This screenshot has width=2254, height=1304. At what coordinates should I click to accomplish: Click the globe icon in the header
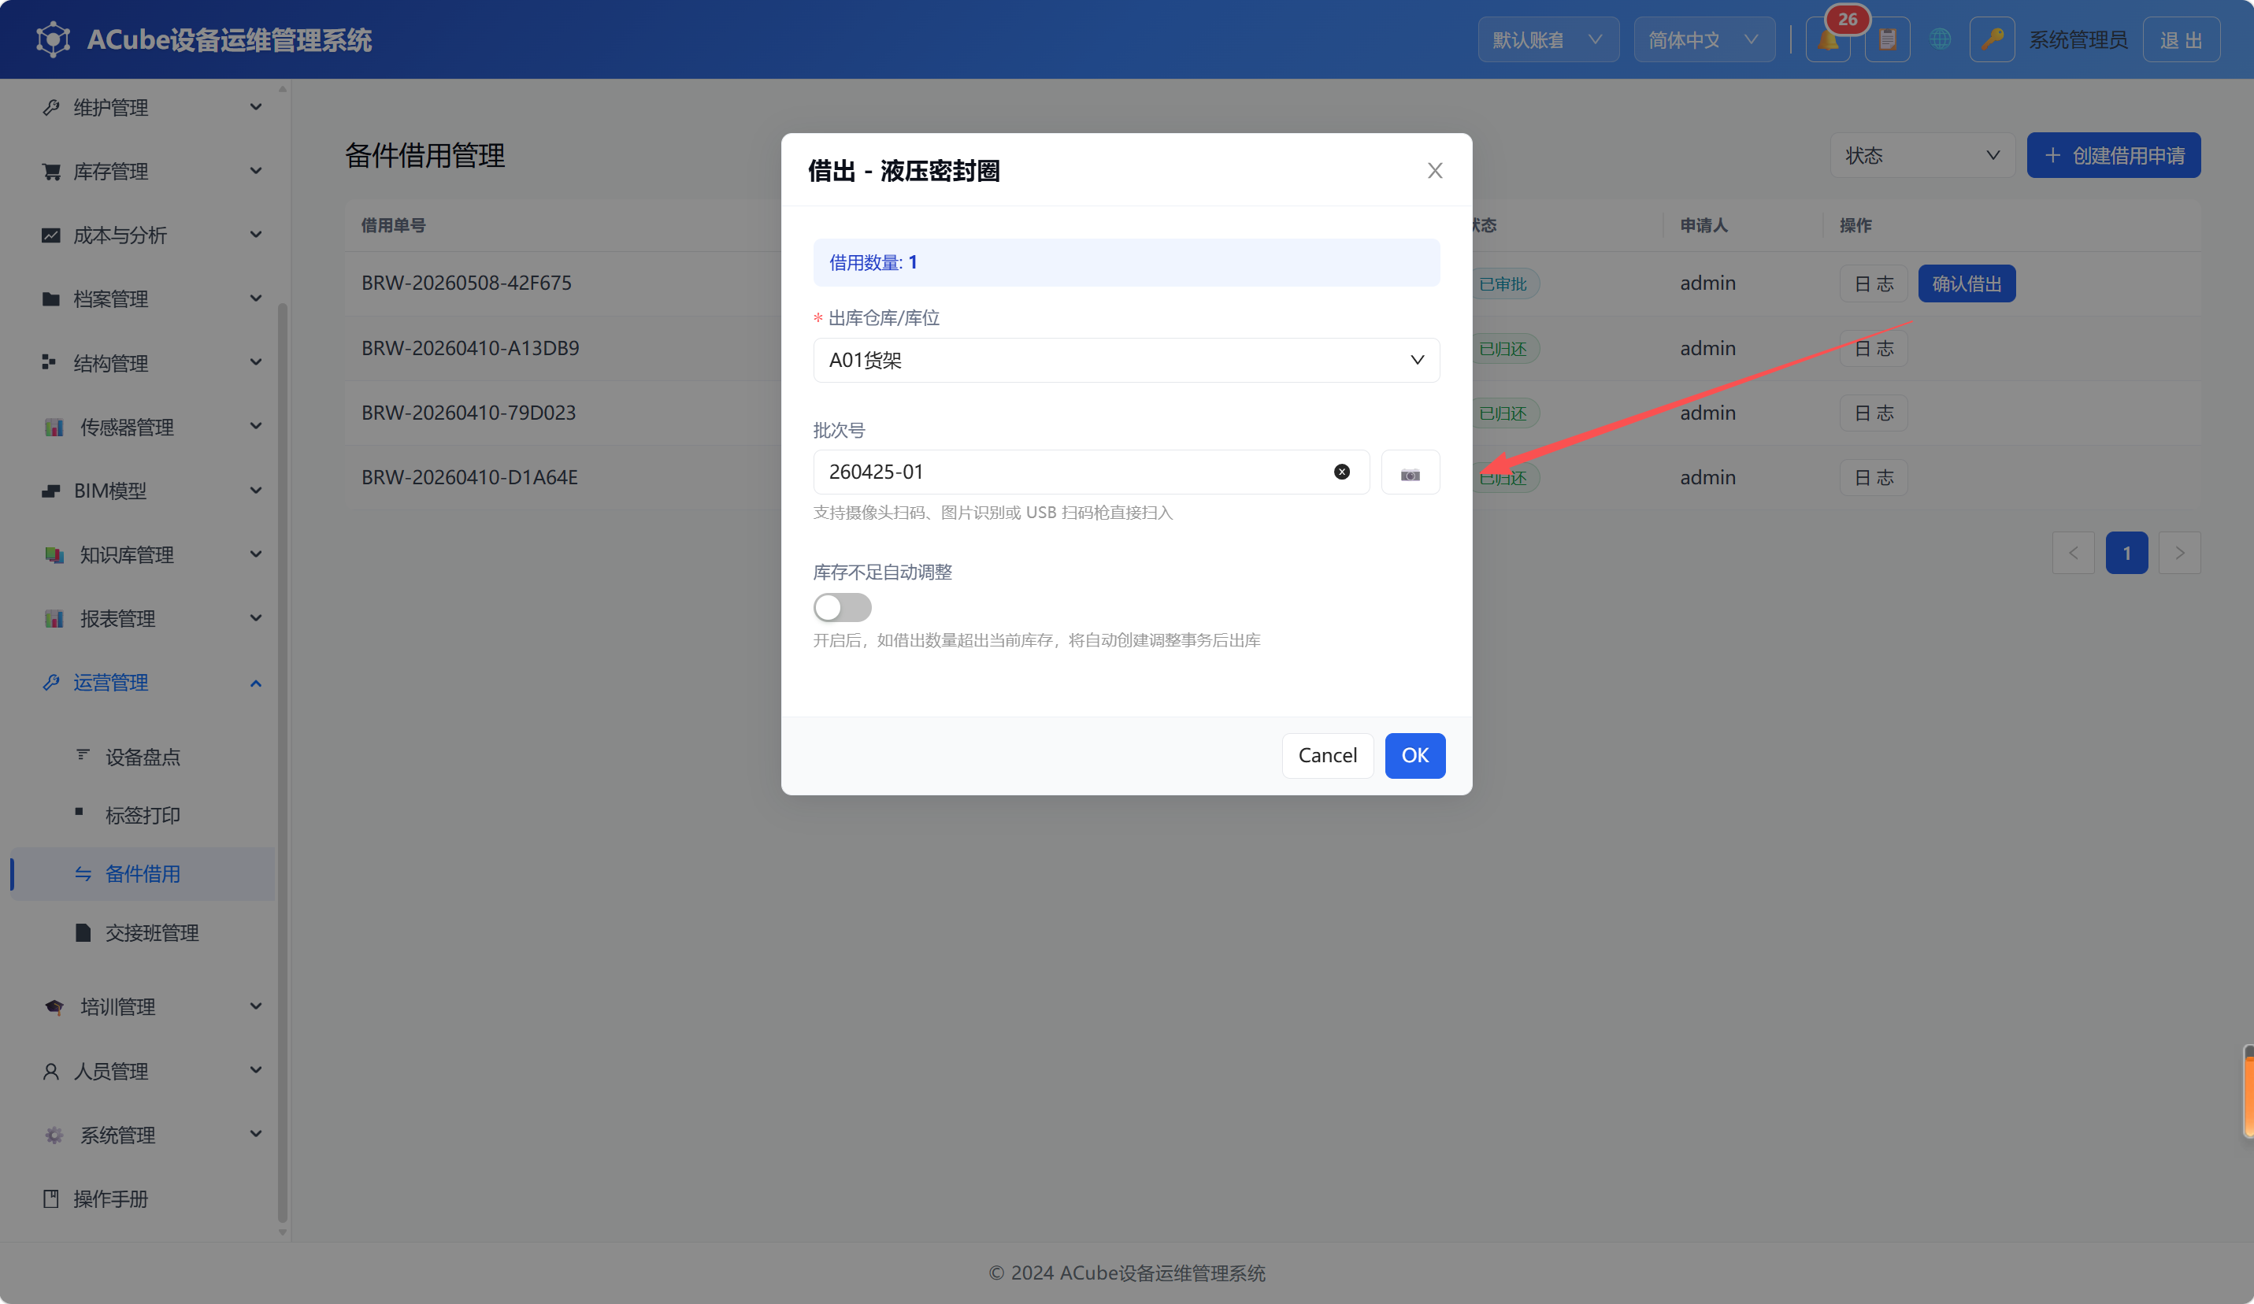(1940, 40)
